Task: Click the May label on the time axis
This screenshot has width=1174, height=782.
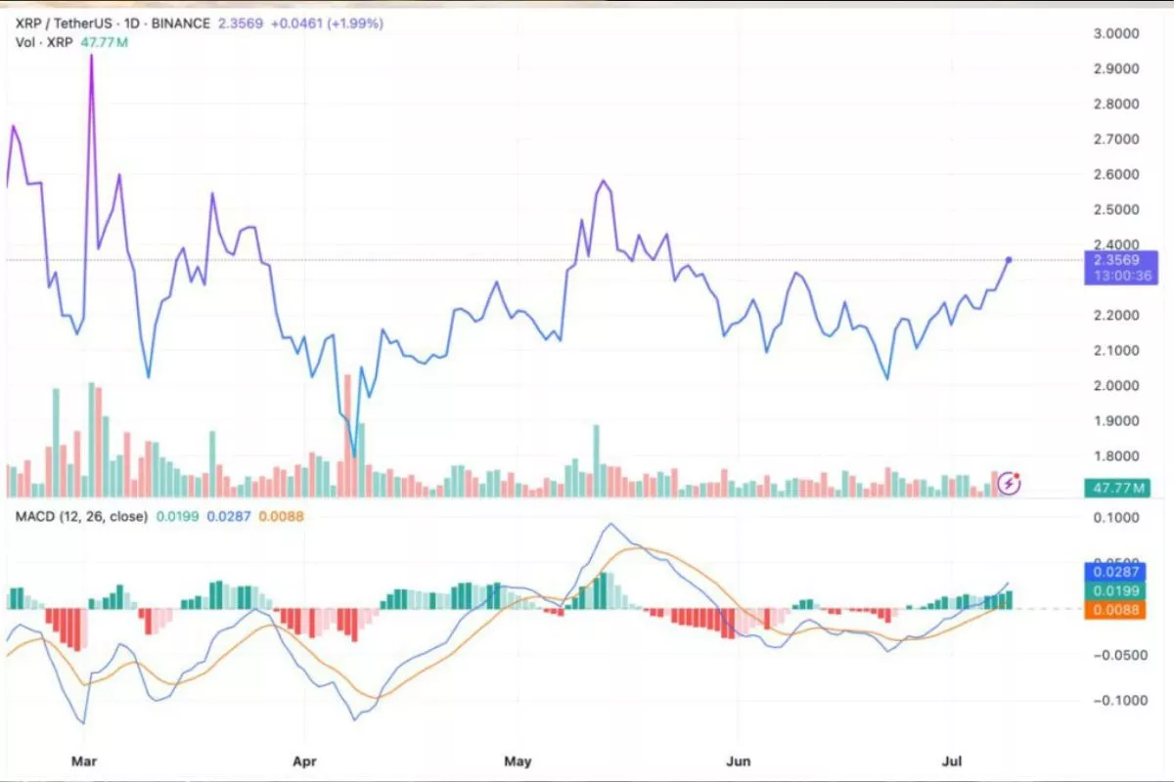Action: coord(516,760)
